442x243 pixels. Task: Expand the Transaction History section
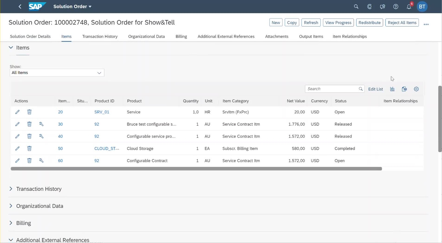coord(11,189)
